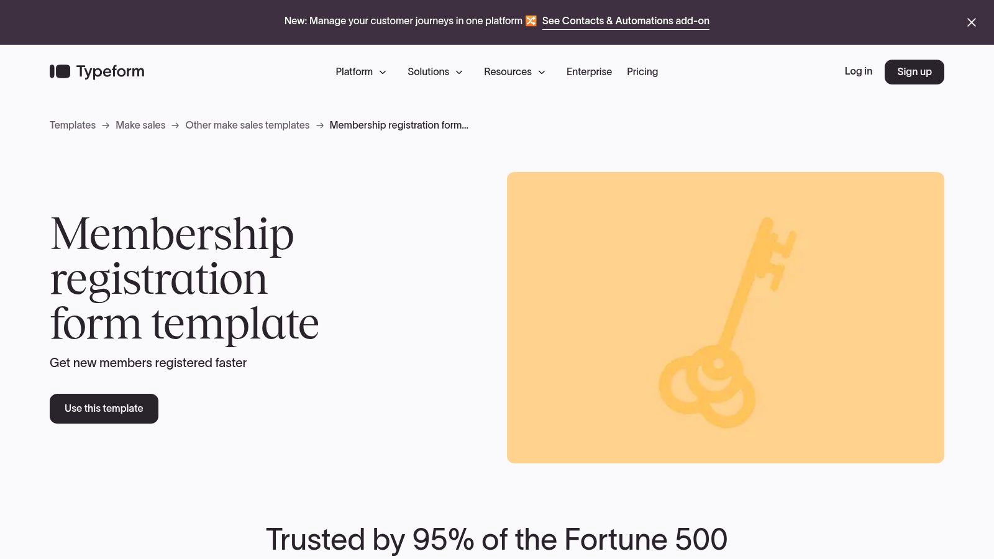This screenshot has width=994, height=559.
Task: Click the arrow after Make sales breadcrumb
Action: click(175, 125)
